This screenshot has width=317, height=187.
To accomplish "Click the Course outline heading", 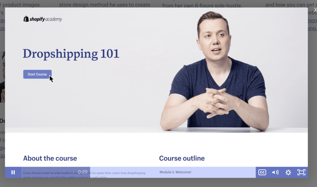I will [x=182, y=158].
